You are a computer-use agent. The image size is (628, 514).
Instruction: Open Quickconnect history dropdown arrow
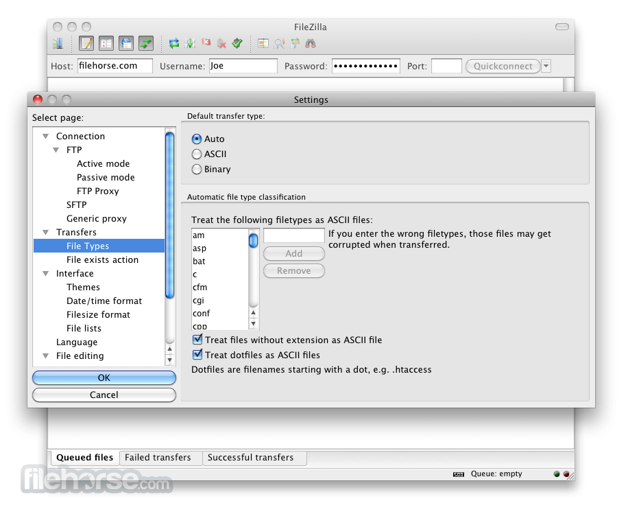(x=546, y=66)
